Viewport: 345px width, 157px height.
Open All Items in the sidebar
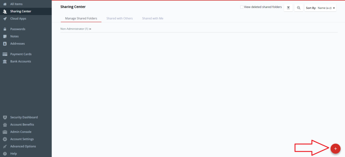pyautogui.click(x=17, y=4)
